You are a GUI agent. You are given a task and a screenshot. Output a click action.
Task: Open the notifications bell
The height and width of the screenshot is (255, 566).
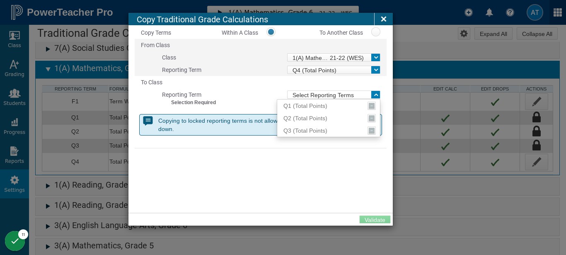(x=489, y=12)
